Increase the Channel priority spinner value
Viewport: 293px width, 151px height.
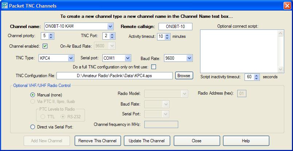pos(51,35)
